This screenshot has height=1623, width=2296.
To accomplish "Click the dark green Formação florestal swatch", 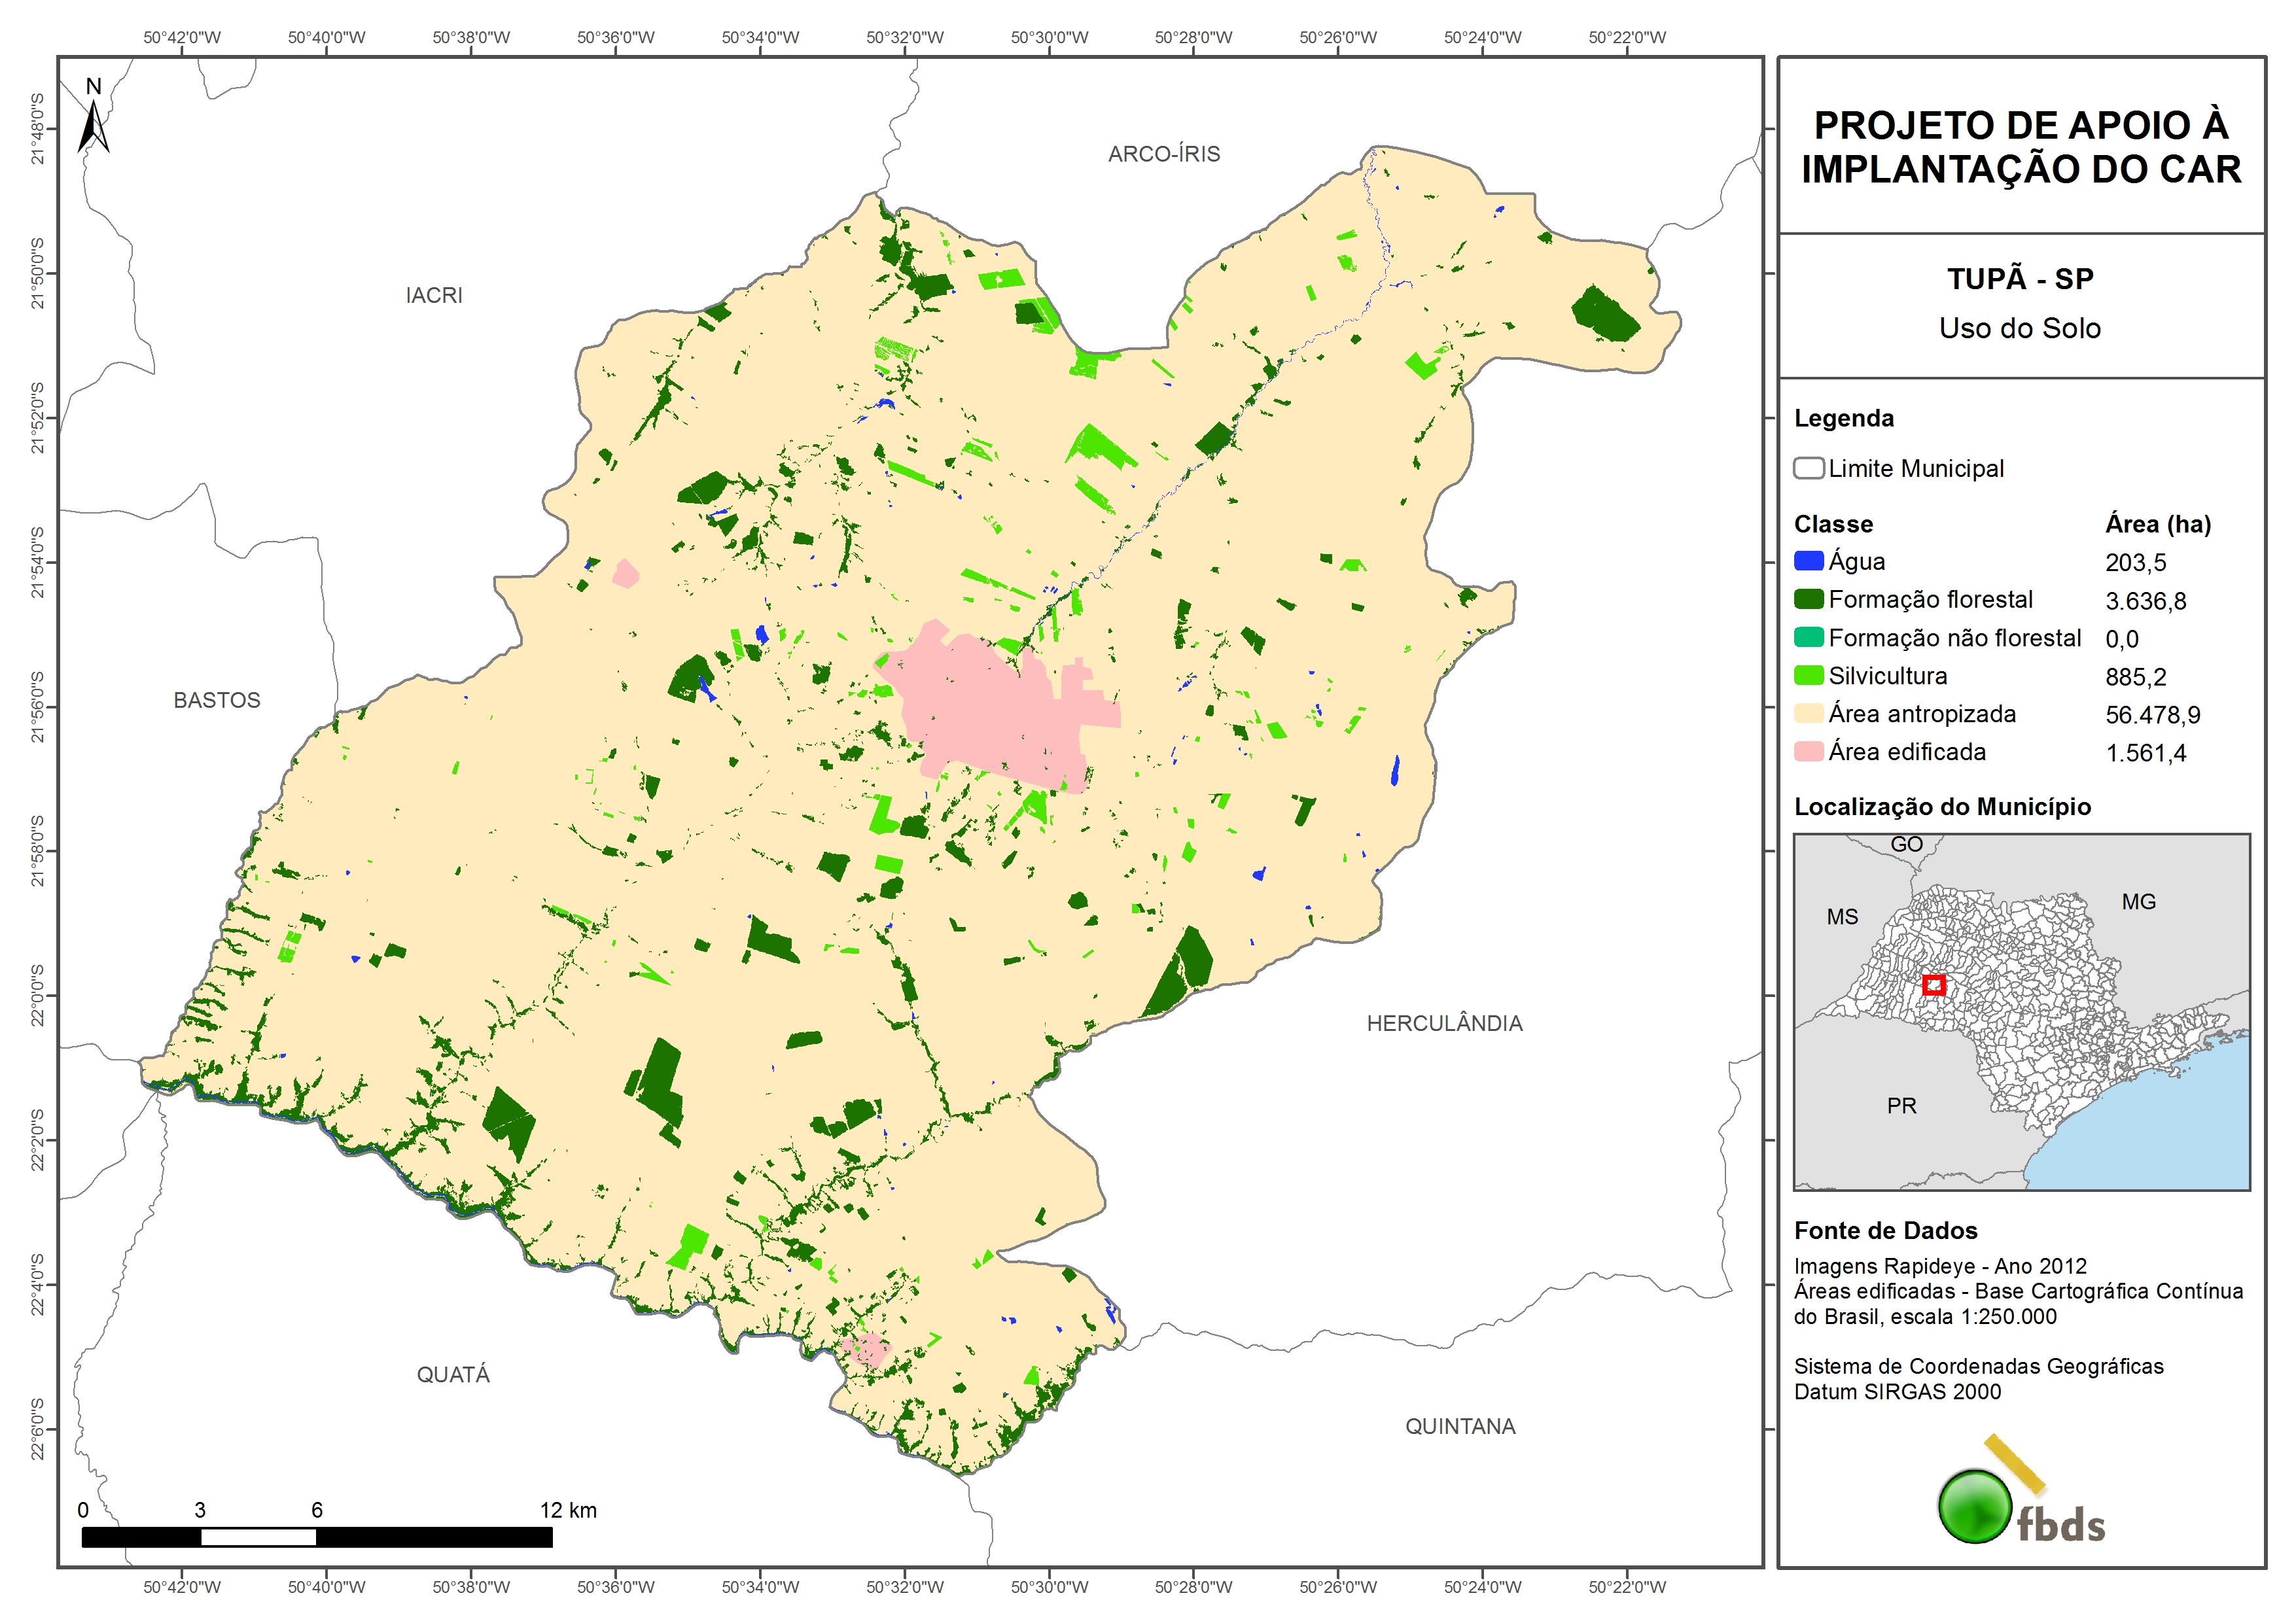I will (1808, 599).
